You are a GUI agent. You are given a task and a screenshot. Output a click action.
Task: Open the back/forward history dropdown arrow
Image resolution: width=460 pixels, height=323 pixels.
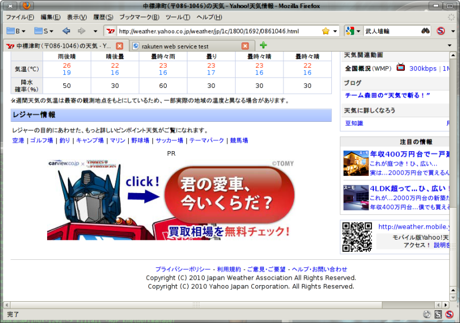pos(95,31)
